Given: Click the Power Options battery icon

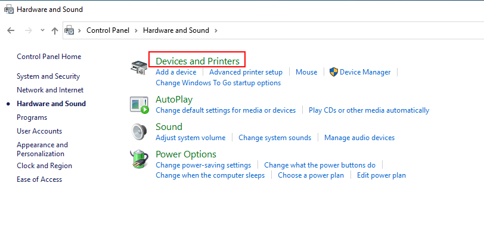Looking at the screenshot, I should pyautogui.click(x=139, y=159).
